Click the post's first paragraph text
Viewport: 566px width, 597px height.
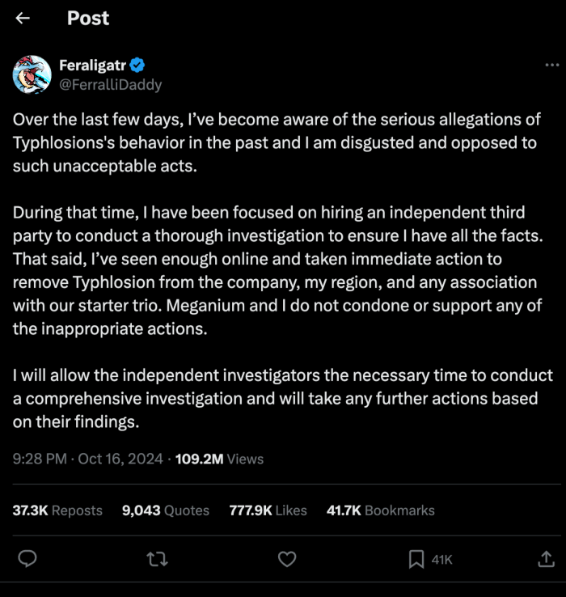[275, 143]
